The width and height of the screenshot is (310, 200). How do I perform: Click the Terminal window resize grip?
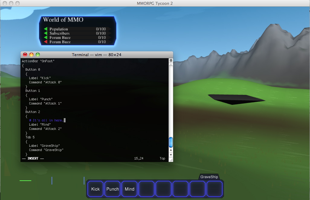point(171,160)
